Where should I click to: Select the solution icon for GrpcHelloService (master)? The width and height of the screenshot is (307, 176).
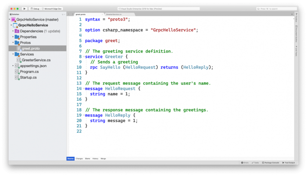pyautogui.click(x=13, y=19)
